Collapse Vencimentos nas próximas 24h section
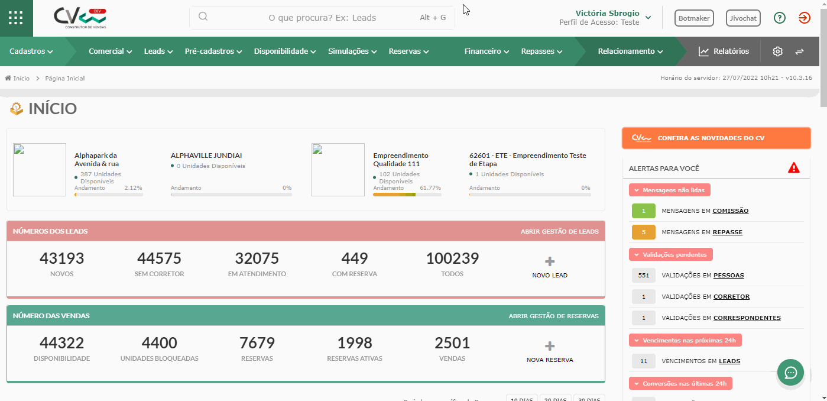This screenshot has width=827, height=401. [686, 340]
